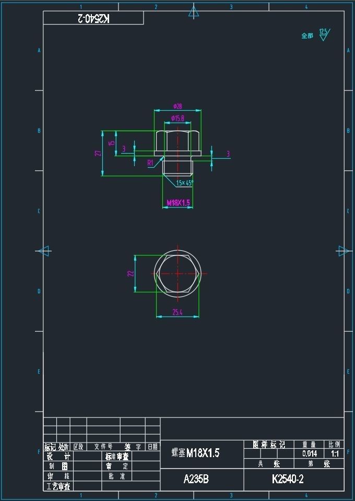The width and height of the screenshot is (355, 501).
Task: Select the 日期 column header
Action: click(152, 446)
